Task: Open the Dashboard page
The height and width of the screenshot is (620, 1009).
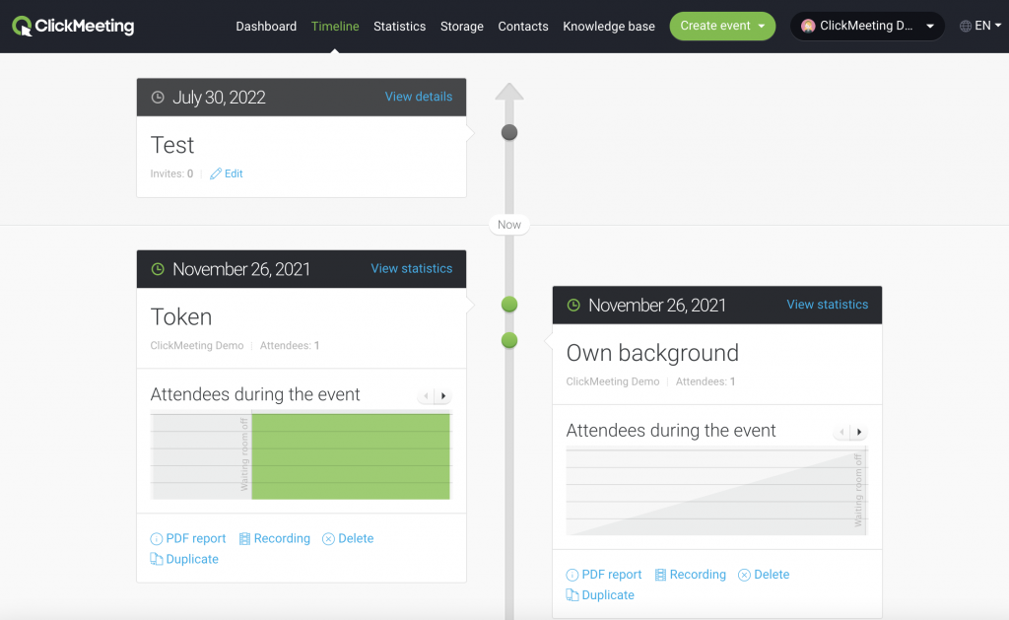Action: click(x=266, y=27)
